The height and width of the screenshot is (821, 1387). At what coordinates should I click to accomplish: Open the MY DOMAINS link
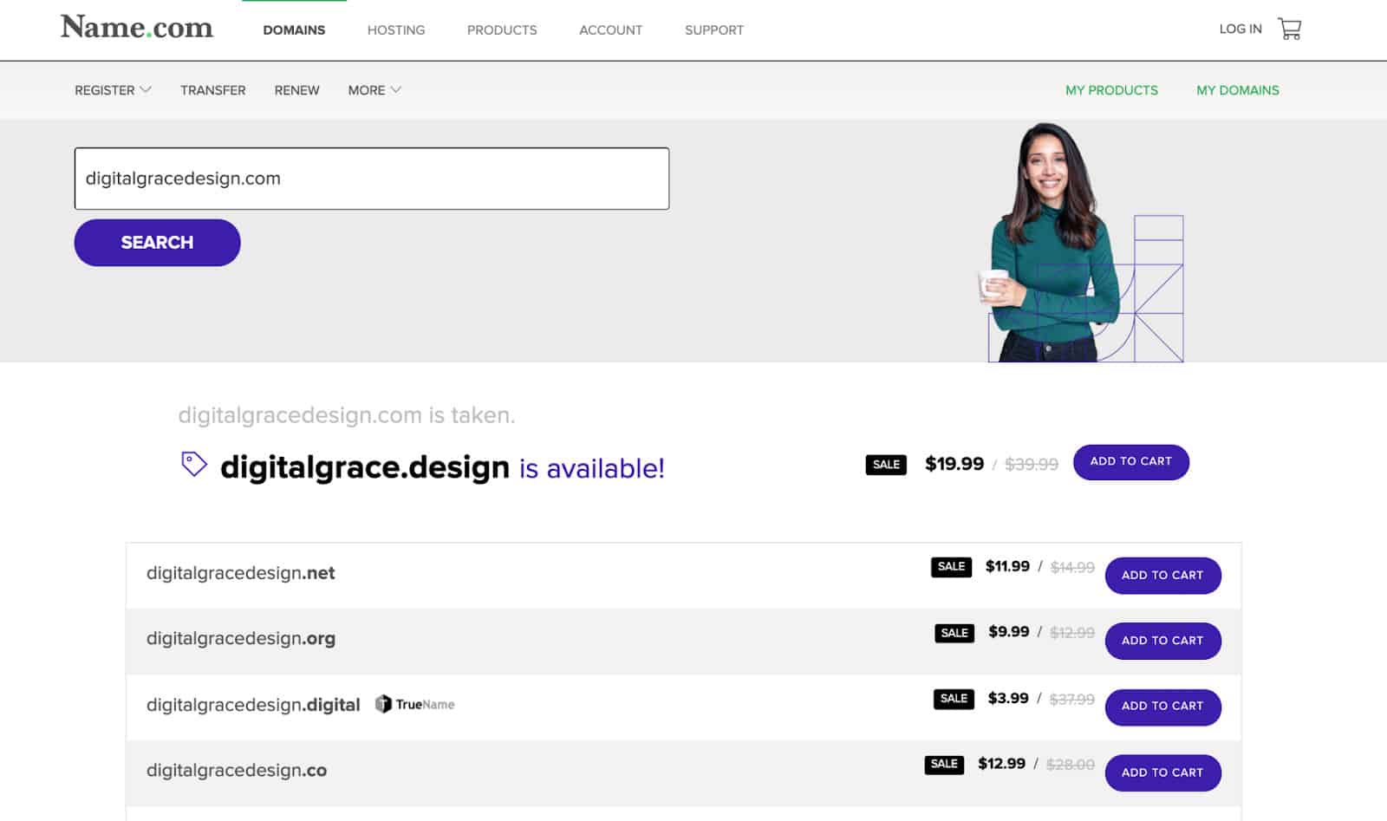[x=1237, y=90]
